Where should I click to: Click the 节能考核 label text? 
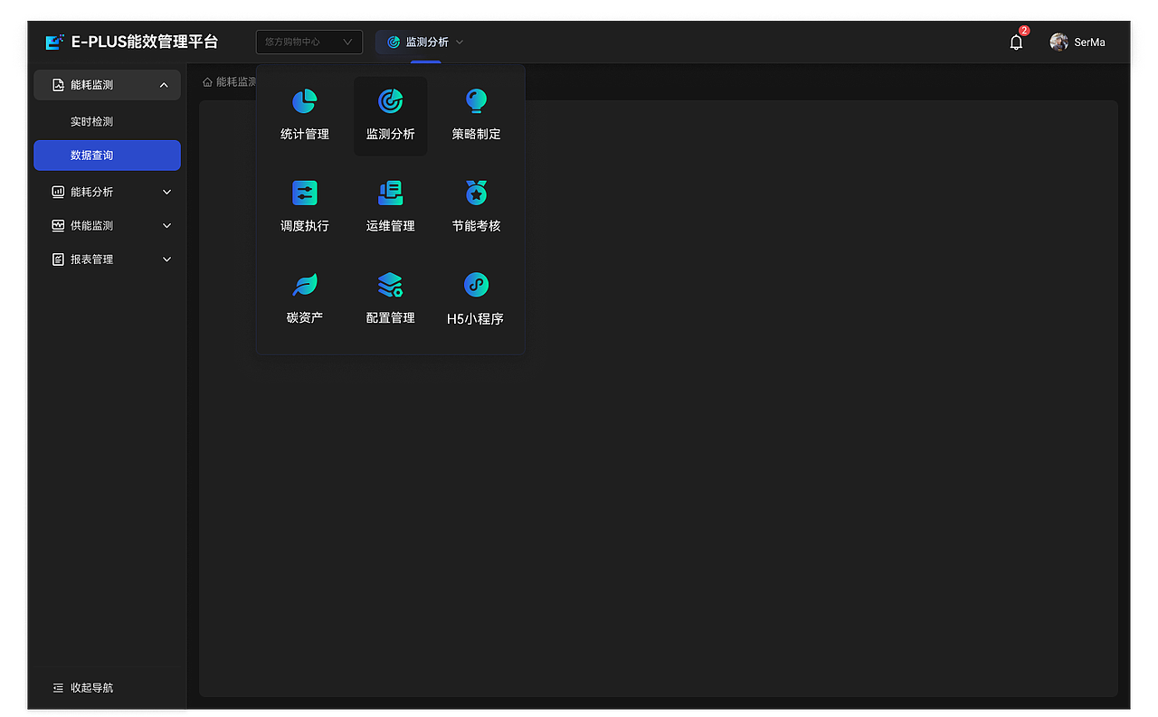pyautogui.click(x=476, y=226)
